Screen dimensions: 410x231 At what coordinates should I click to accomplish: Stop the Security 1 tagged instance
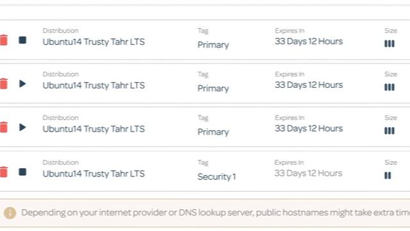pos(22,172)
